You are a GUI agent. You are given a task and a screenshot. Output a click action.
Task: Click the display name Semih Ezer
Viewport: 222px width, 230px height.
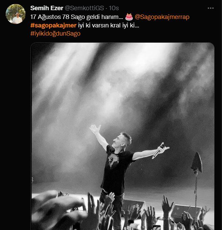[47, 8]
